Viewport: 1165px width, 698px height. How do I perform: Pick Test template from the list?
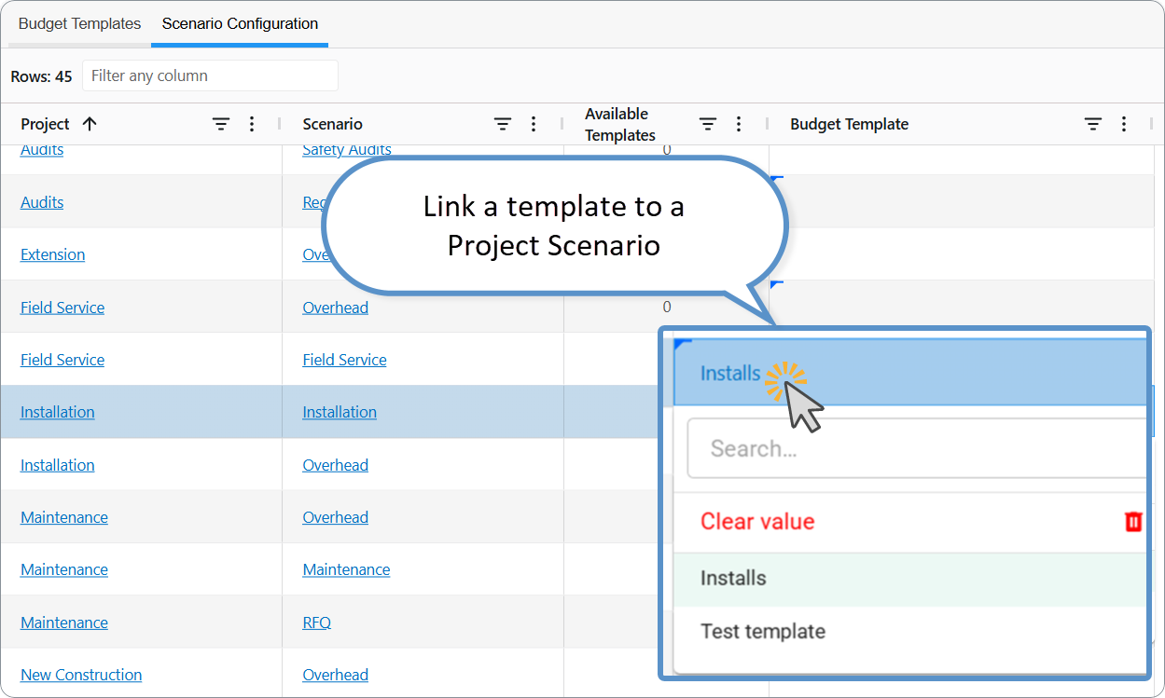tap(909, 631)
